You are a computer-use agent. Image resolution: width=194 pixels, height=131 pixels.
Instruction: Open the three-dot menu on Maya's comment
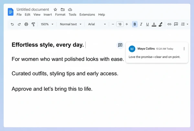pyautogui.click(x=184, y=49)
